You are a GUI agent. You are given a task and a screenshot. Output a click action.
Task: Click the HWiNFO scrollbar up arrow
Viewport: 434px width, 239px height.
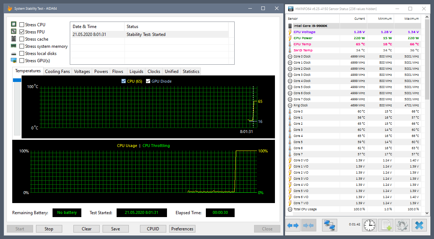tap(427, 17)
